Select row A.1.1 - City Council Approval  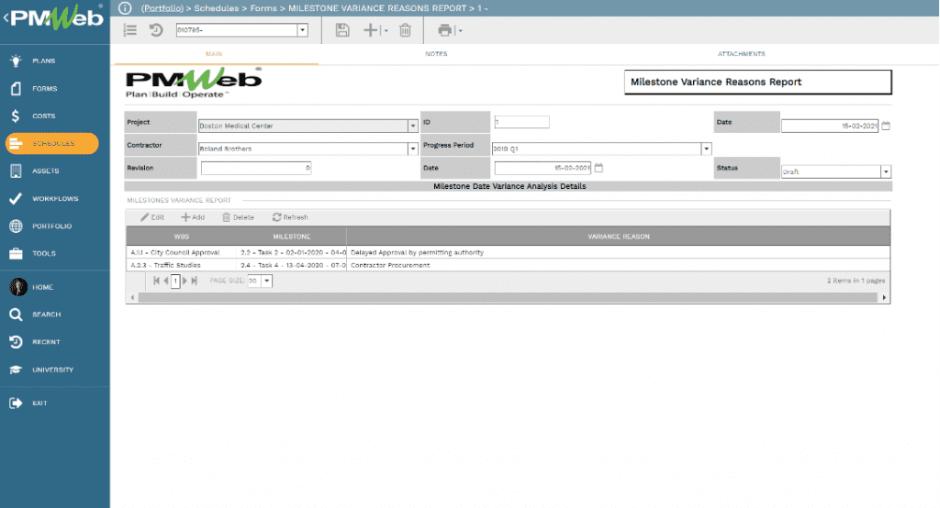pos(508,252)
